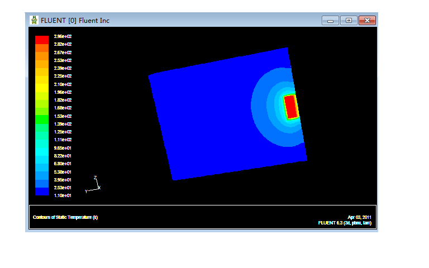Image resolution: width=429 pixels, height=268 pixels.
Task: Maximize the FLUENT window
Action: pyautogui.click(x=349, y=21)
